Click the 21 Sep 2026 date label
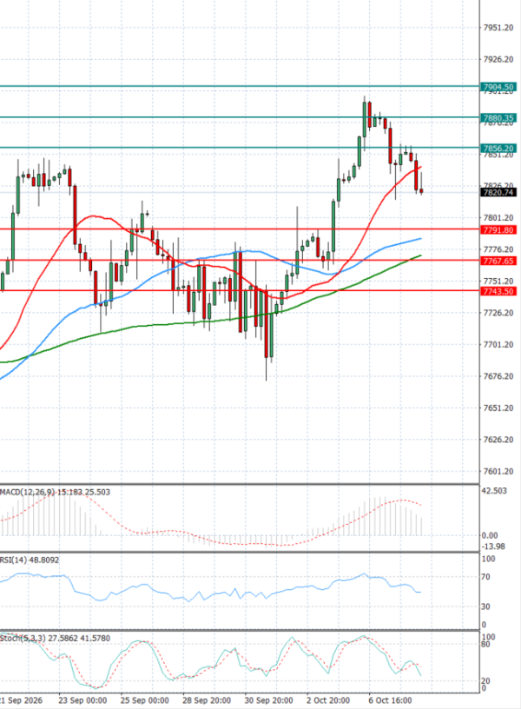 coord(21,700)
